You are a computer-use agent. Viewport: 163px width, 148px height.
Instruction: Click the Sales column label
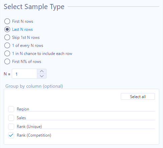[x=21, y=118]
